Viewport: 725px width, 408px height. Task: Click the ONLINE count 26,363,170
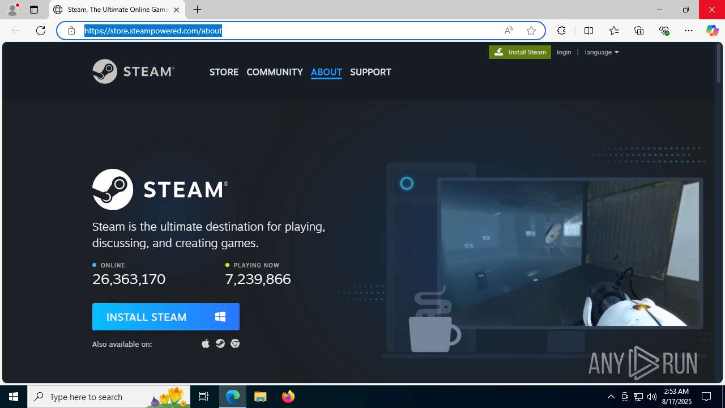[129, 279]
